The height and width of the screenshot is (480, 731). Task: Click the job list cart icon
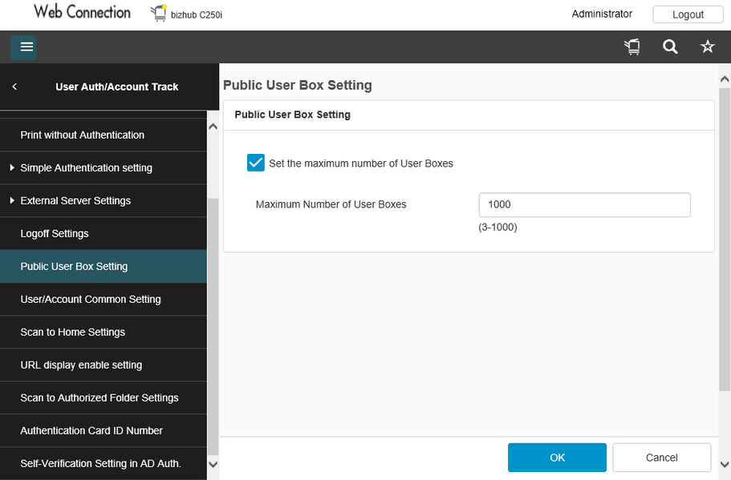coord(632,47)
